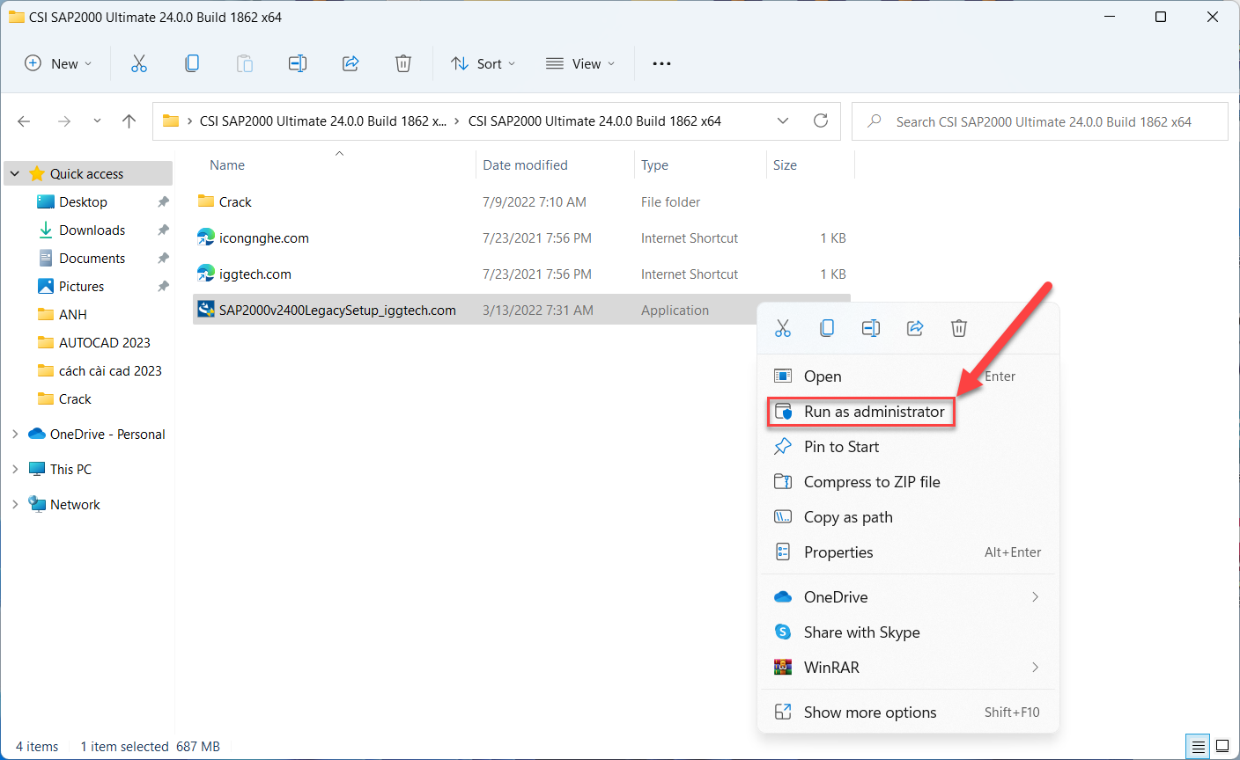The image size is (1240, 760).
Task: Select the SAP2000v2400LegacySetup application icon
Action: [x=206, y=310]
